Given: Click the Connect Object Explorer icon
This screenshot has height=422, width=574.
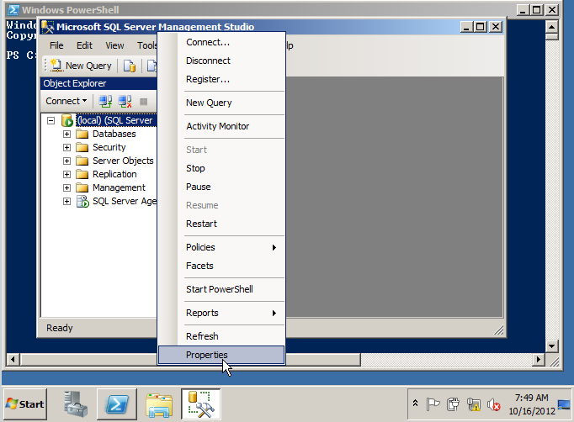Looking at the screenshot, I should [105, 101].
